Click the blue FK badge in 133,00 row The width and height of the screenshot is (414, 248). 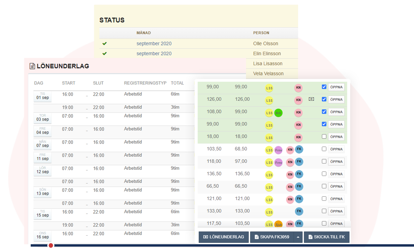[x=299, y=211]
